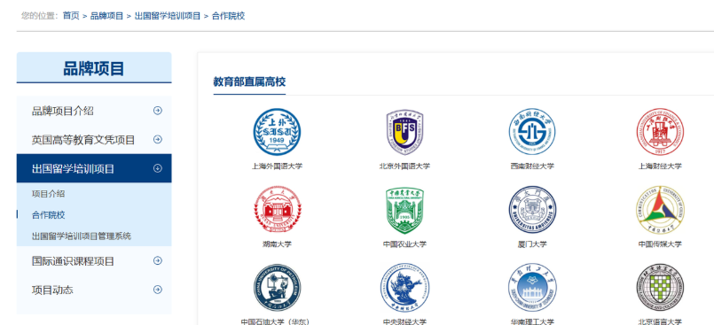Open 英国高等教育文凭项目 sidebar item
Screen dimensions: 714x325
(94, 140)
